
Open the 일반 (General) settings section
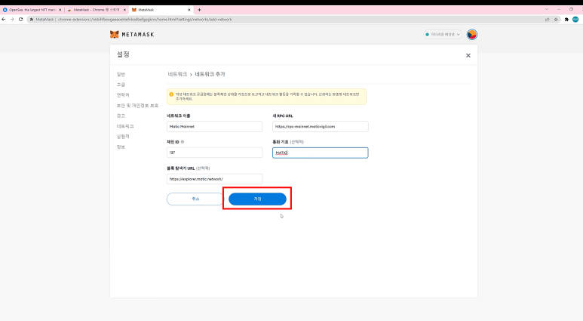click(121, 75)
